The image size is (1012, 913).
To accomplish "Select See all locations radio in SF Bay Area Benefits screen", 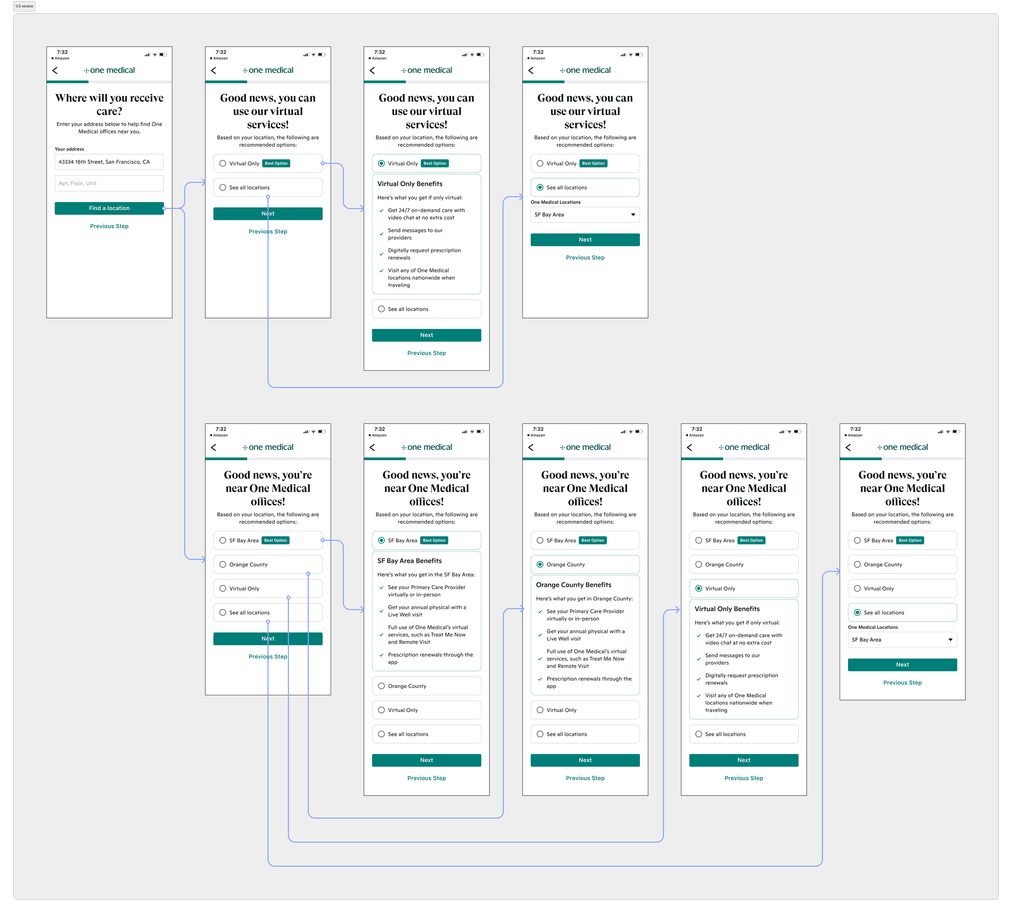I will pyautogui.click(x=381, y=734).
